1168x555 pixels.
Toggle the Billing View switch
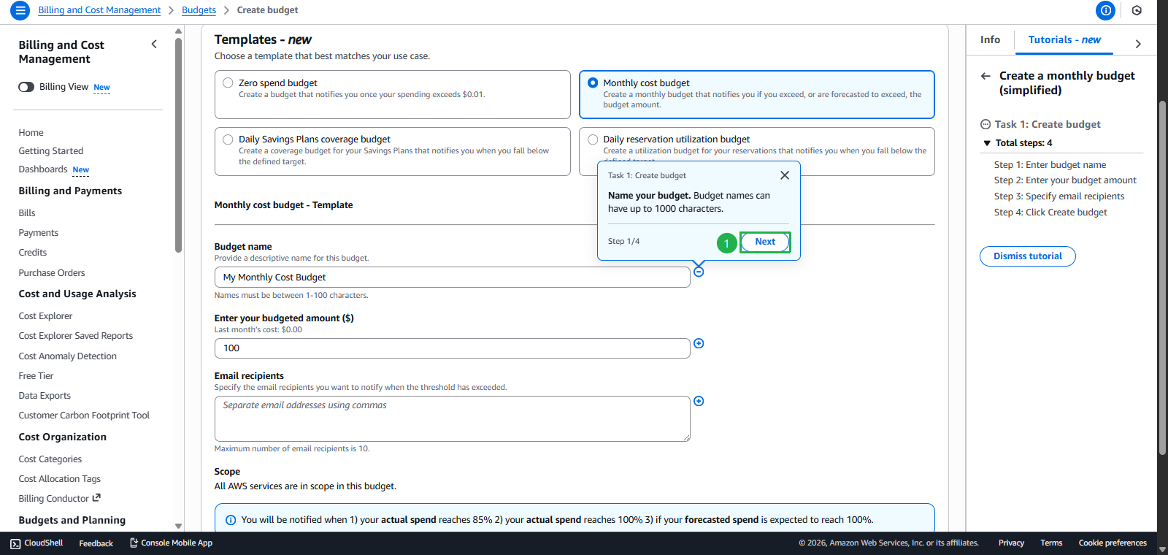pos(26,87)
